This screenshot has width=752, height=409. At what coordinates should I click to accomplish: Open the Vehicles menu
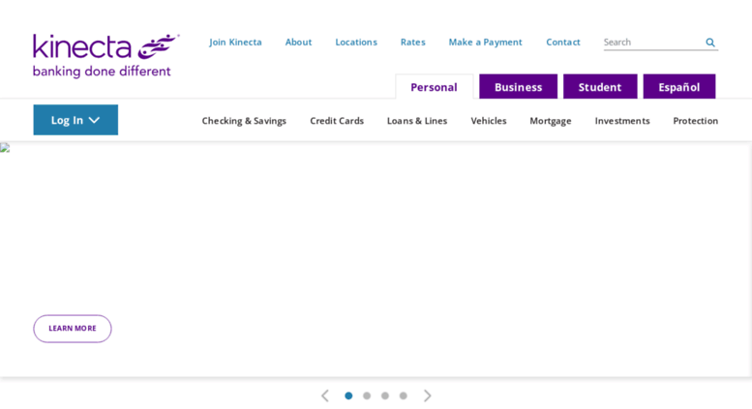489,121
